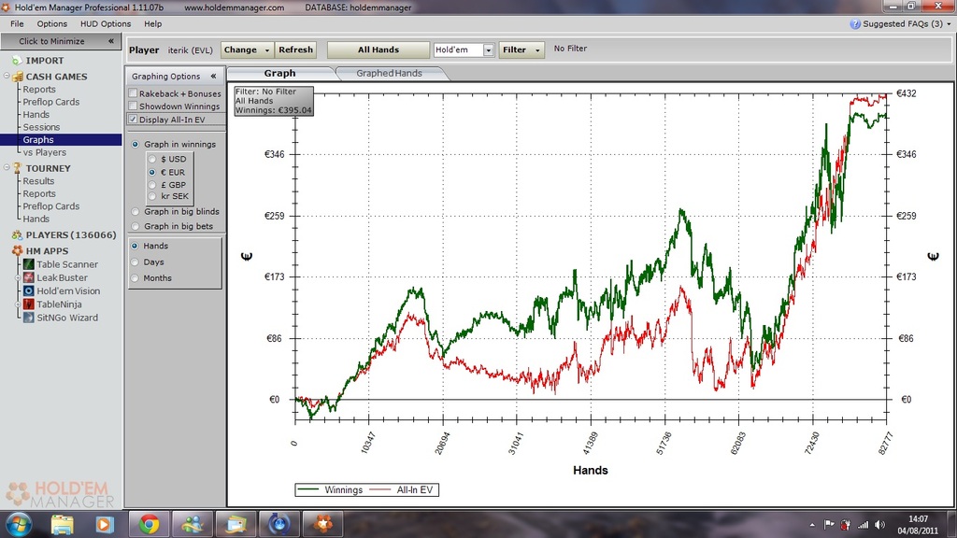Launch SitNGo Wizard app icon
Viewport: 957px width, 538px height.
coord(29,318)
